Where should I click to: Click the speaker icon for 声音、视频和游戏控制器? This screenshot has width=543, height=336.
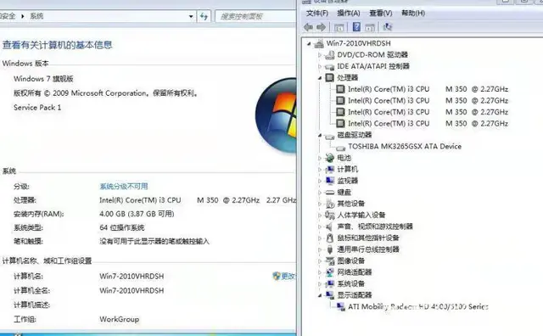330,227
